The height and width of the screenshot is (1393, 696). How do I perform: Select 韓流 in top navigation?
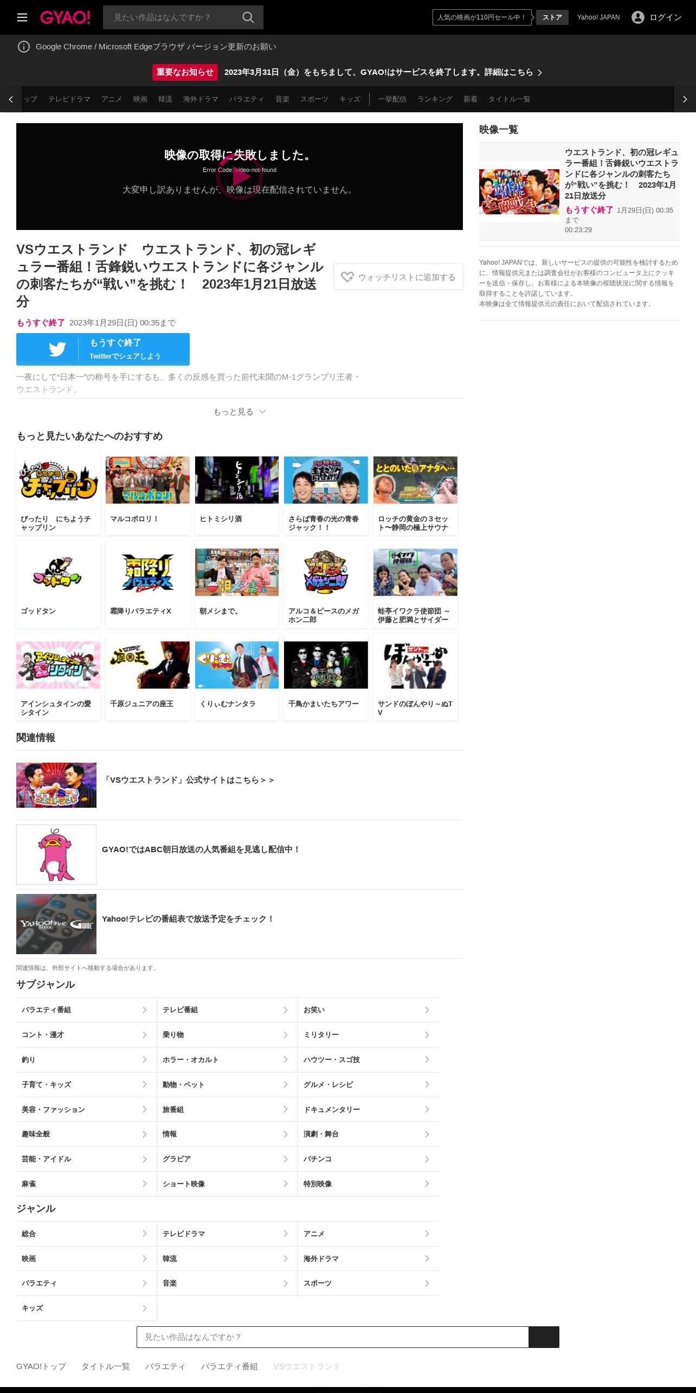[x=165, y=99]
